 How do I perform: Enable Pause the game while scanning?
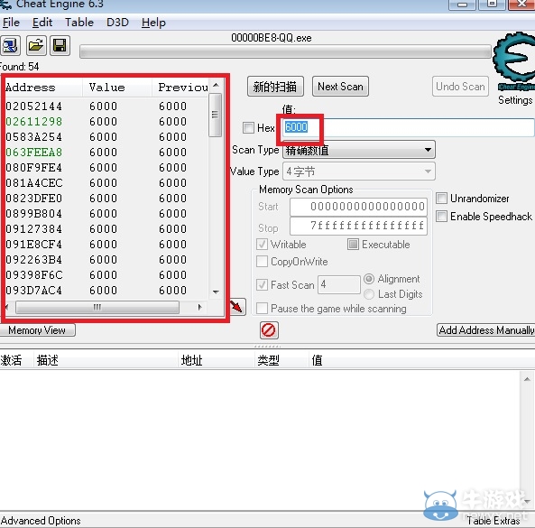tap(262, 308)
